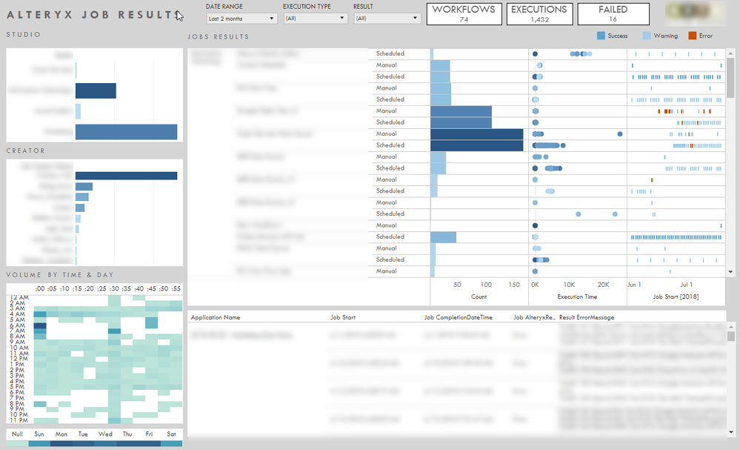The height and width of the screenshot is (450, 740).
Task: Click the :00 minute header in heatmap
Action: click(x=40, y=288)
